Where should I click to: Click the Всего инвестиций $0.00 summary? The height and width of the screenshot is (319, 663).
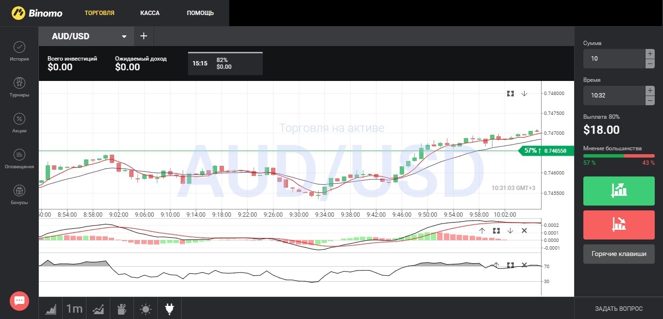(x=72, y=64)
